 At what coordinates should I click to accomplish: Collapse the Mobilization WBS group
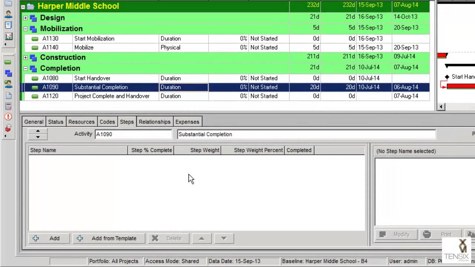pyautogui.click(x=25, y=29)
